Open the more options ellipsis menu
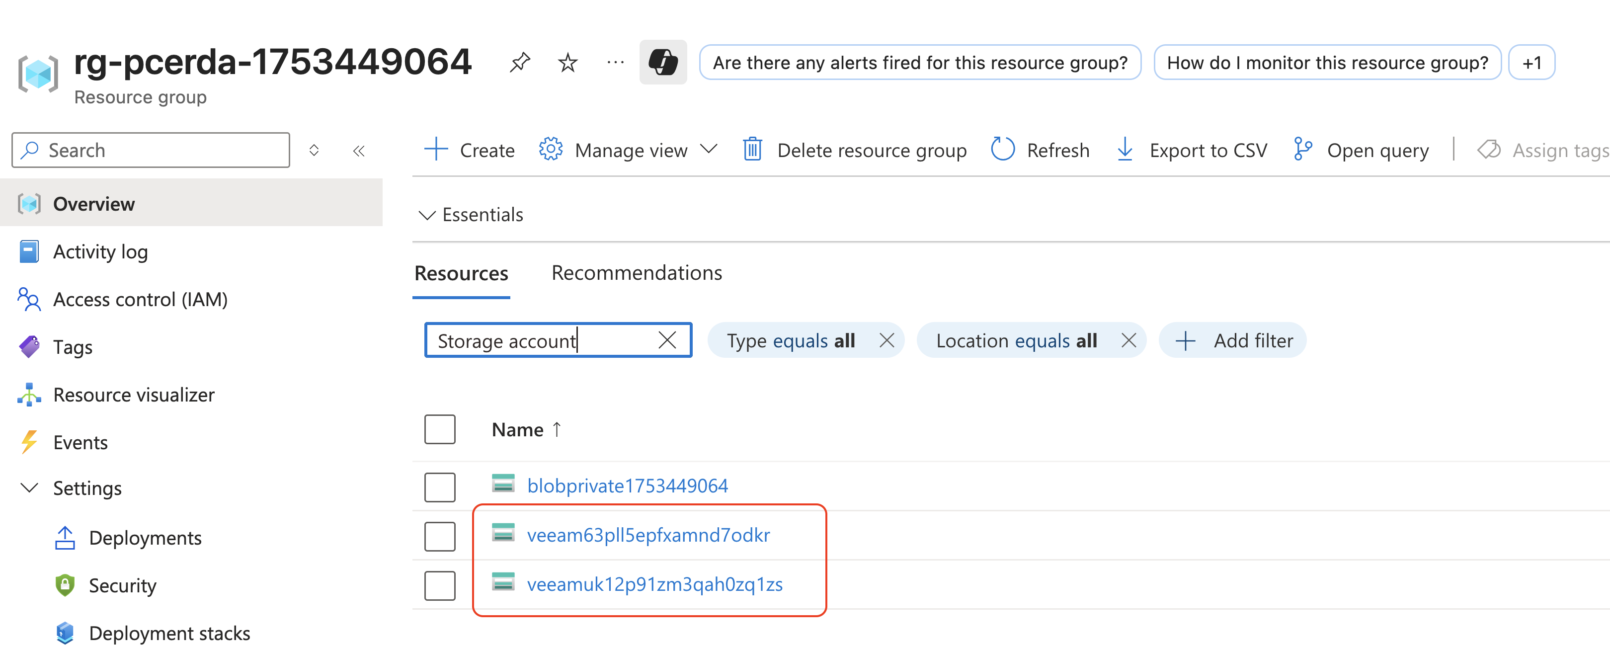This screenshot has width=1610, height=648. [615, 62]
